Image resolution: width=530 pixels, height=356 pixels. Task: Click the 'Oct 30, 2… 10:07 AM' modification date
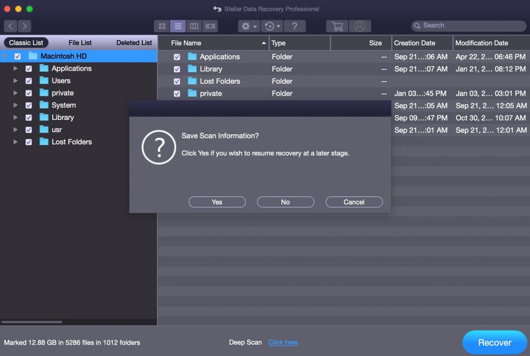491,118
